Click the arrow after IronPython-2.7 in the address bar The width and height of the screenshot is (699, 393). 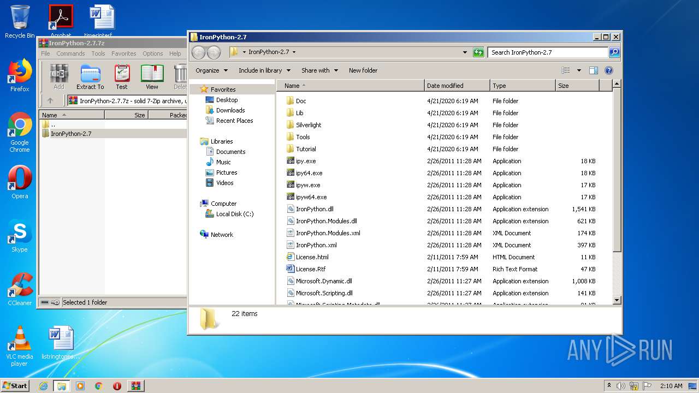(294, 52)
